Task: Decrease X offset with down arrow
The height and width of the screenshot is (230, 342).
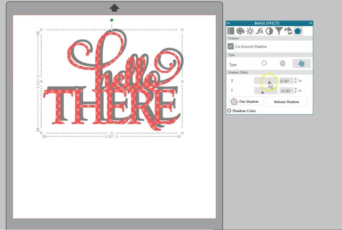Action: point(296,82)
